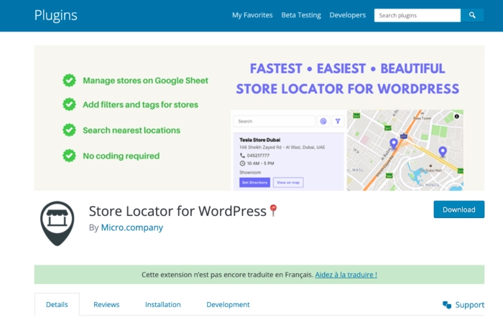Image resolution: width=503 pixels, height=335 pixels.
Task: Click the search magnifier button
Action: click(472, 15)
